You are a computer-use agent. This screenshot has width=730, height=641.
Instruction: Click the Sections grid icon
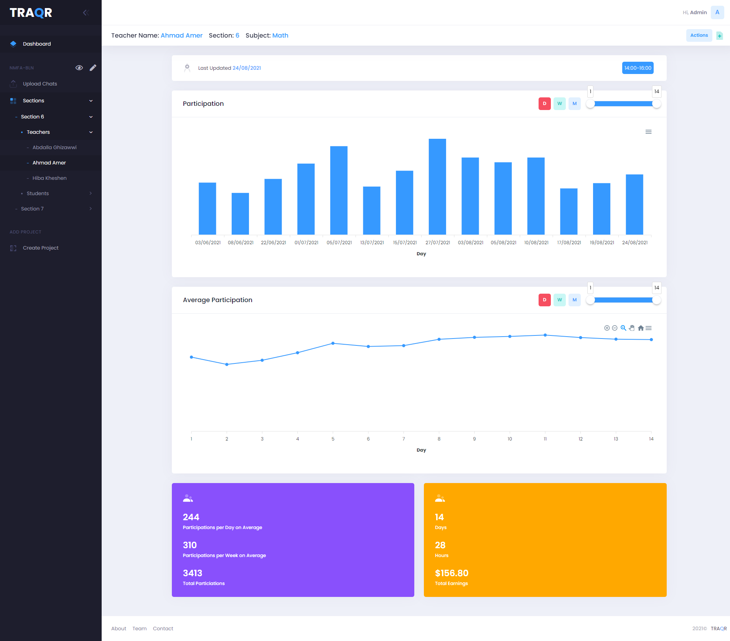point(13,101)
